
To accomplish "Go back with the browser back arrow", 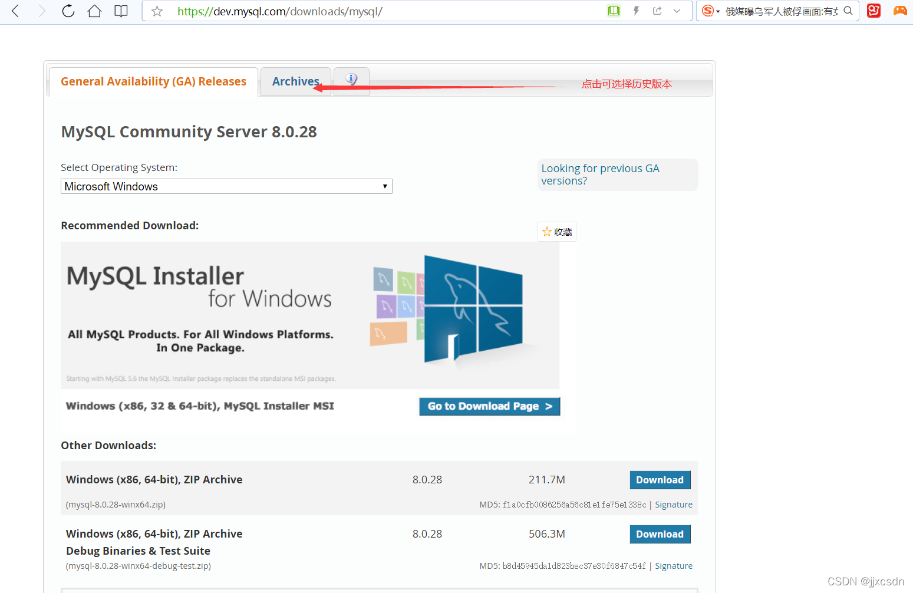I will tap(16, 11).
